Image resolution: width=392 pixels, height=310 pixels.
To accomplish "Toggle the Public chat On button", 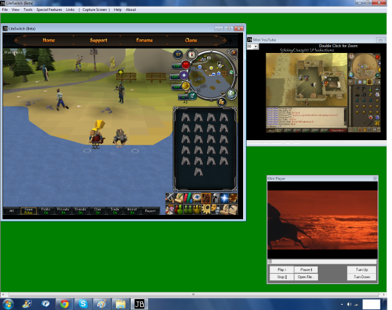I will point(46,211).
